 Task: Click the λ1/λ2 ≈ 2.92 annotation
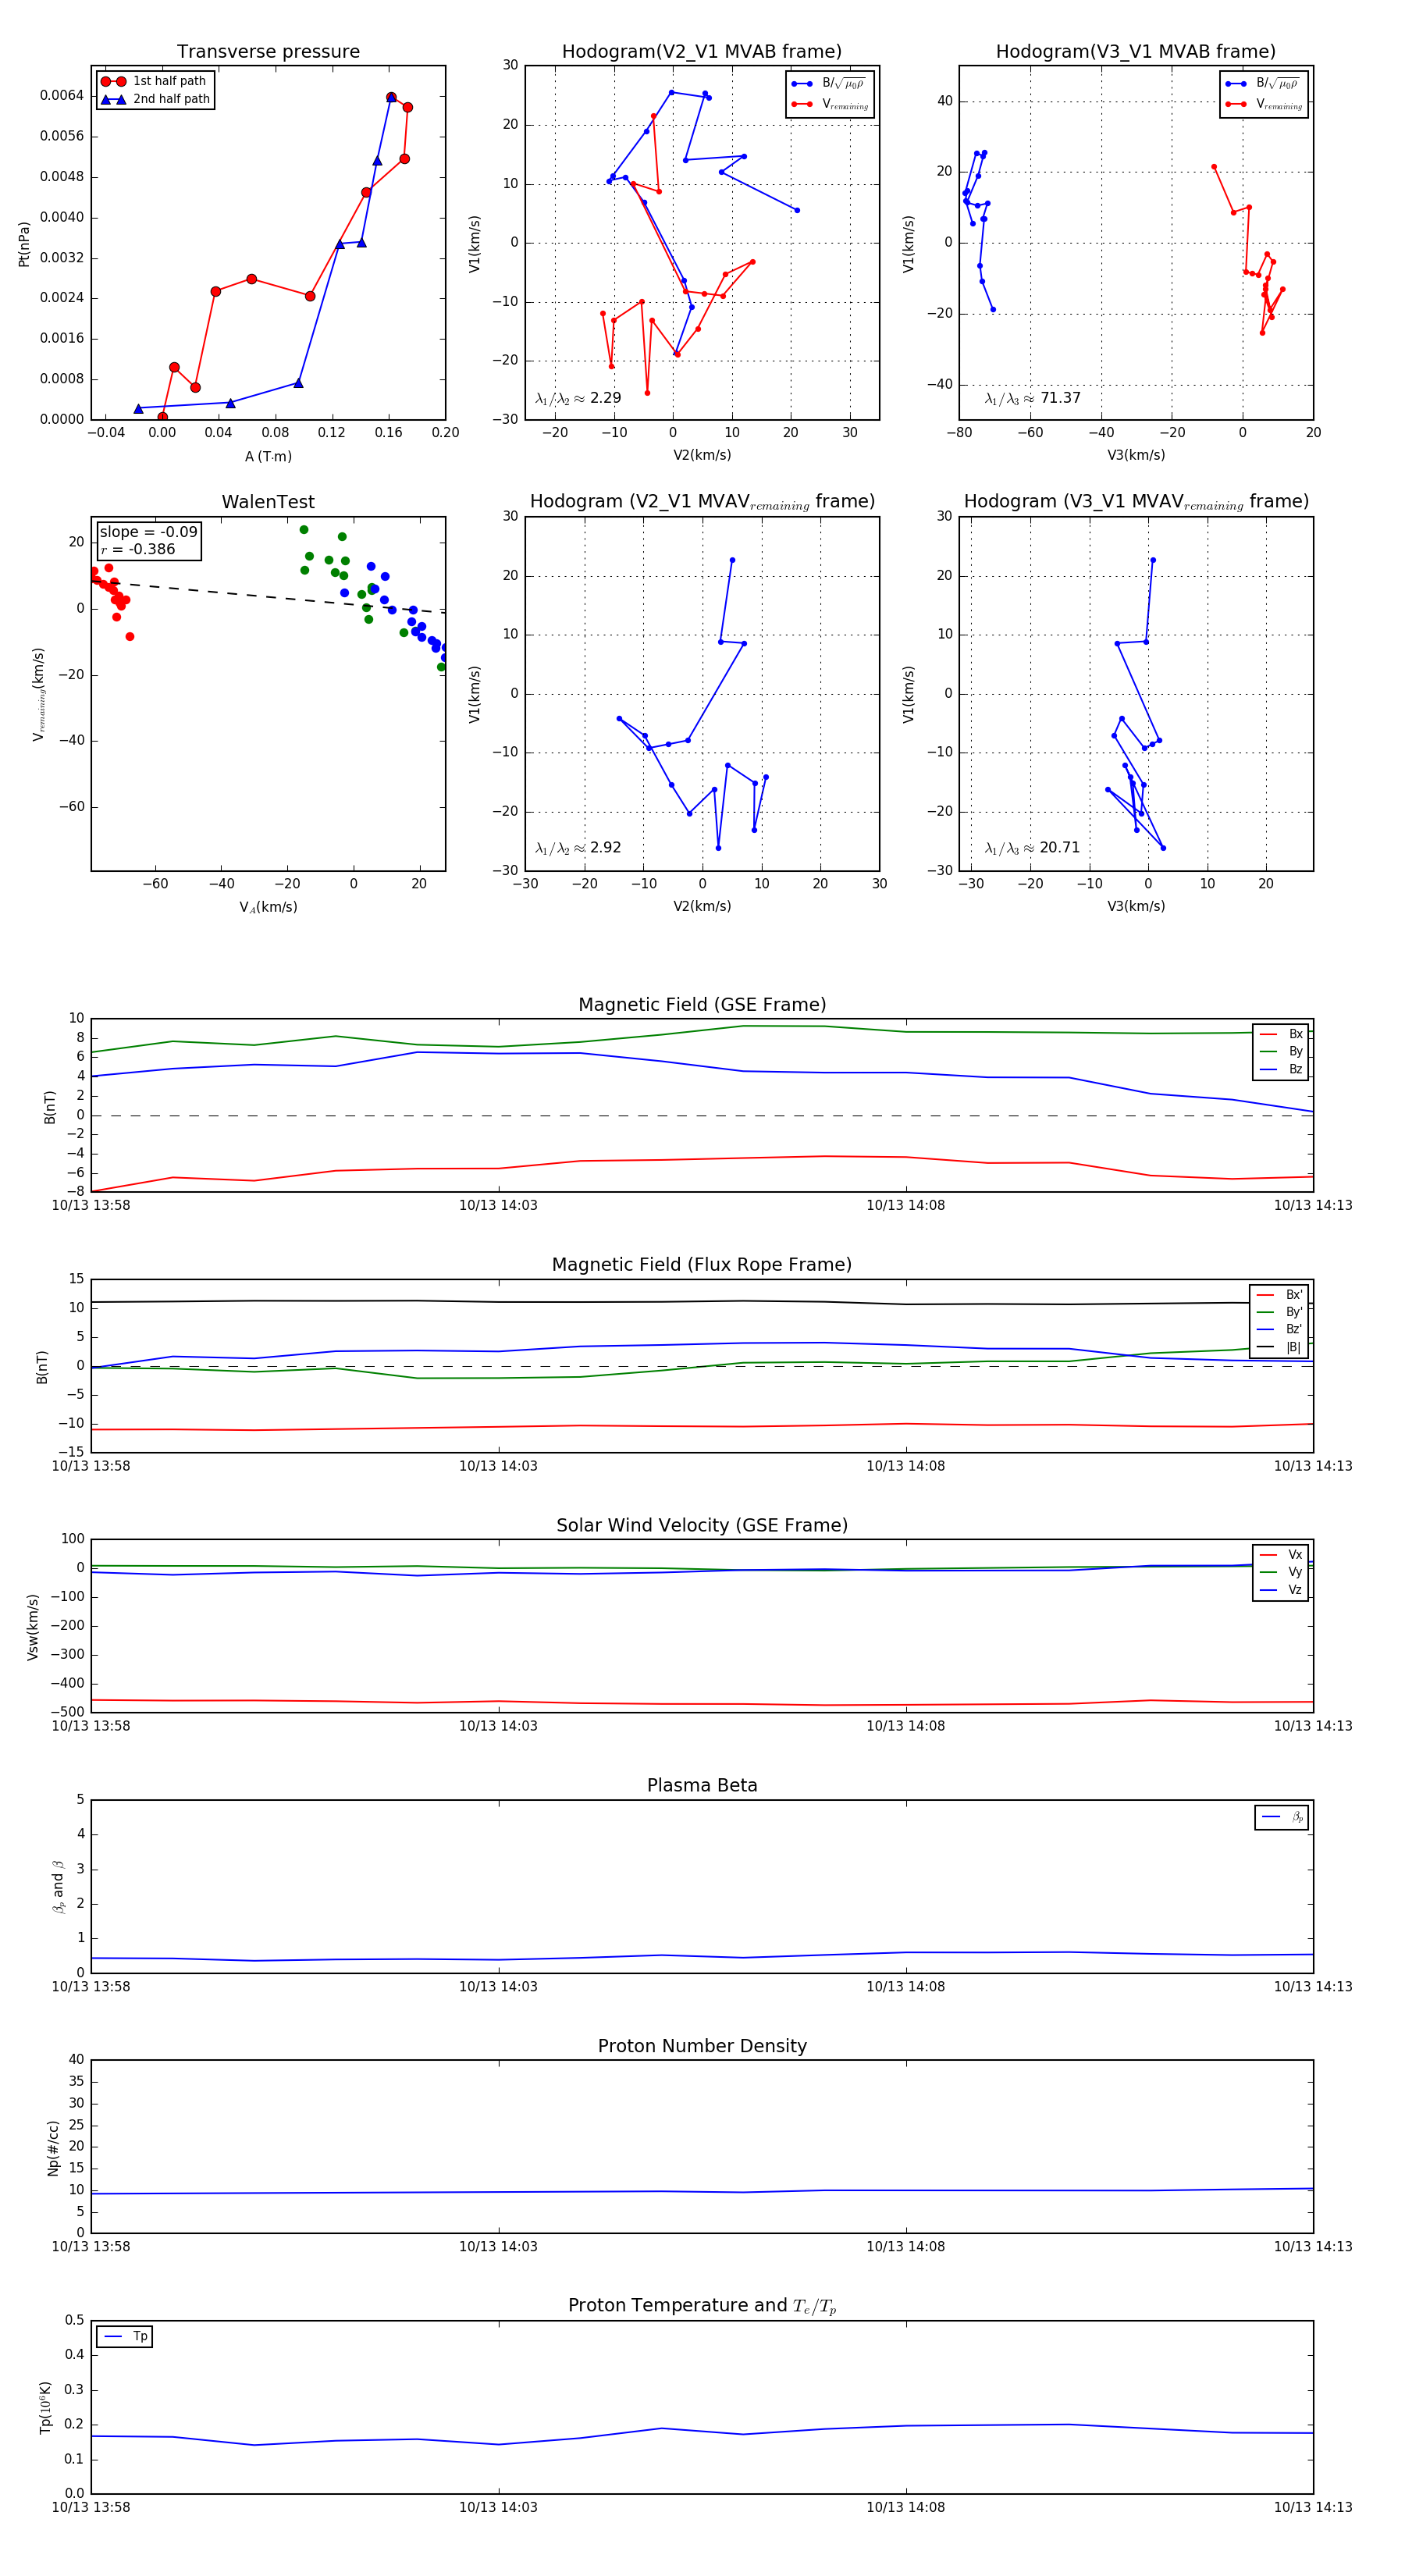[578, 848]
